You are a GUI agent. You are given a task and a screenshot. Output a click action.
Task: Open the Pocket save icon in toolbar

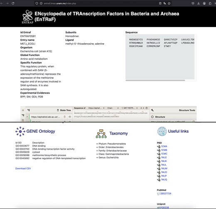click(x=193, y=3)
